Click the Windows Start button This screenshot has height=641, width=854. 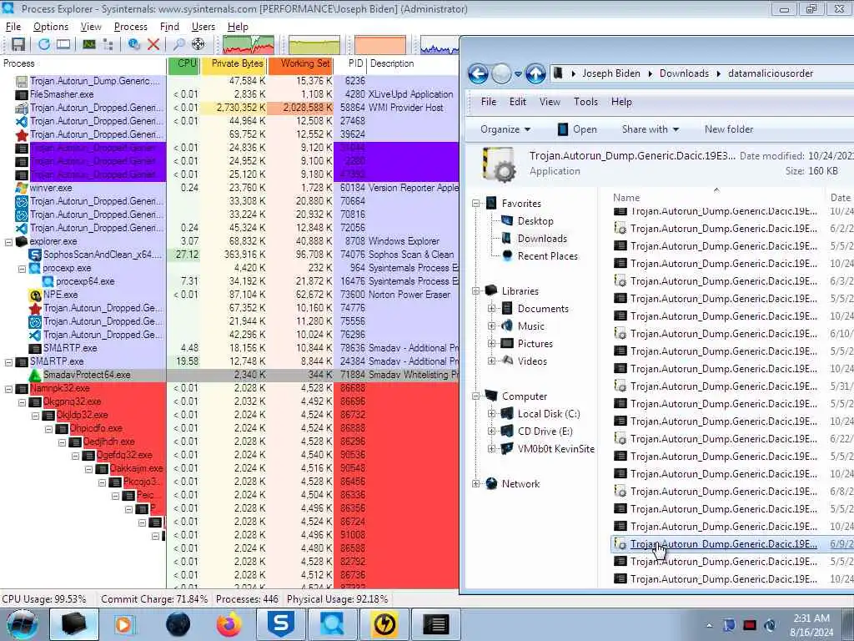click(x=23, y=624)
